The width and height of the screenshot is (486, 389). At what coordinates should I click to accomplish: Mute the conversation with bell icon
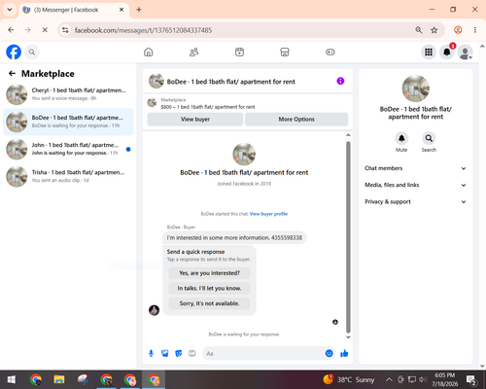tap(401, 138)
